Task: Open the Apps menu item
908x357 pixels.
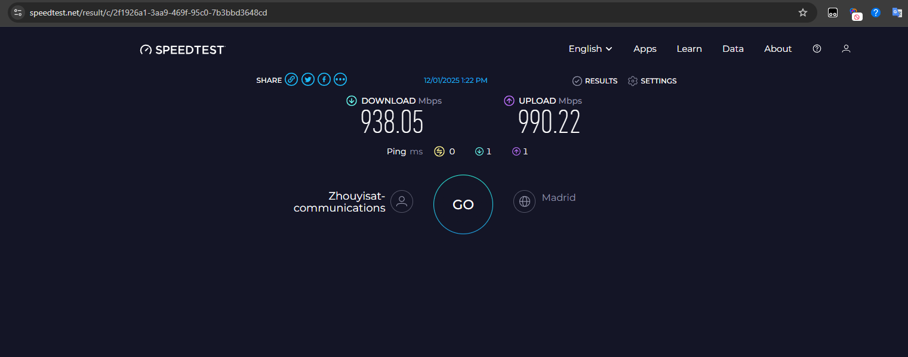Action: click(x=645, y=49)
